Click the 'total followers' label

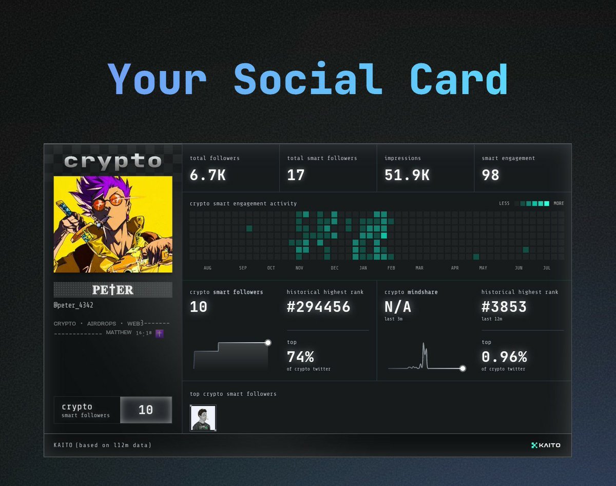click(x=215, y=159)
